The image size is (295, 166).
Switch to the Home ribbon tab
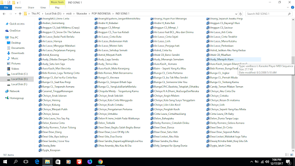click(18, 7)
